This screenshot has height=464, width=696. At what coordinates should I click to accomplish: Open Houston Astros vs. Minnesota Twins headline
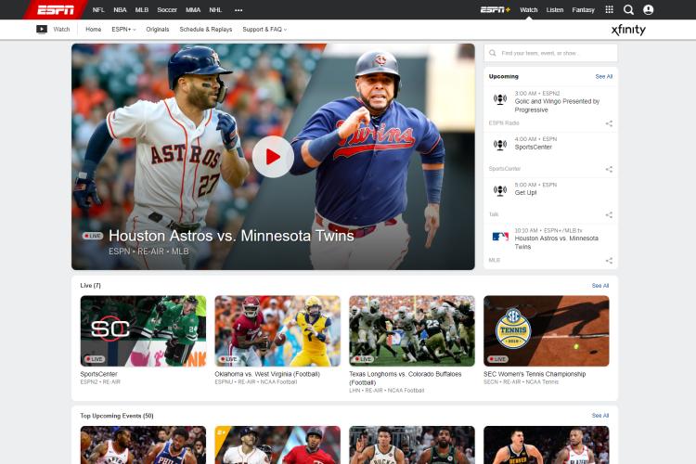pyautogui.click(x=231, y=236)
